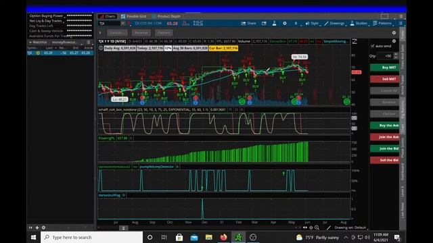433x243 pixels.
Task: Open Microsoft Store from the taskbar
Action: 179,237
